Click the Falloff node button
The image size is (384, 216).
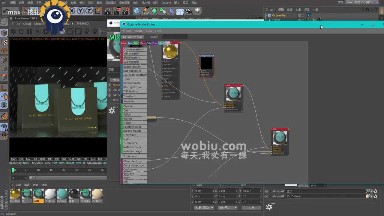(x=134, y=114)
